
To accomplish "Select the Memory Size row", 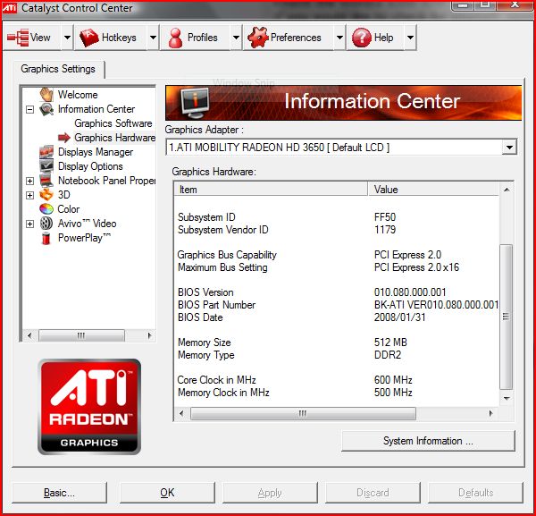I will 337,343.
